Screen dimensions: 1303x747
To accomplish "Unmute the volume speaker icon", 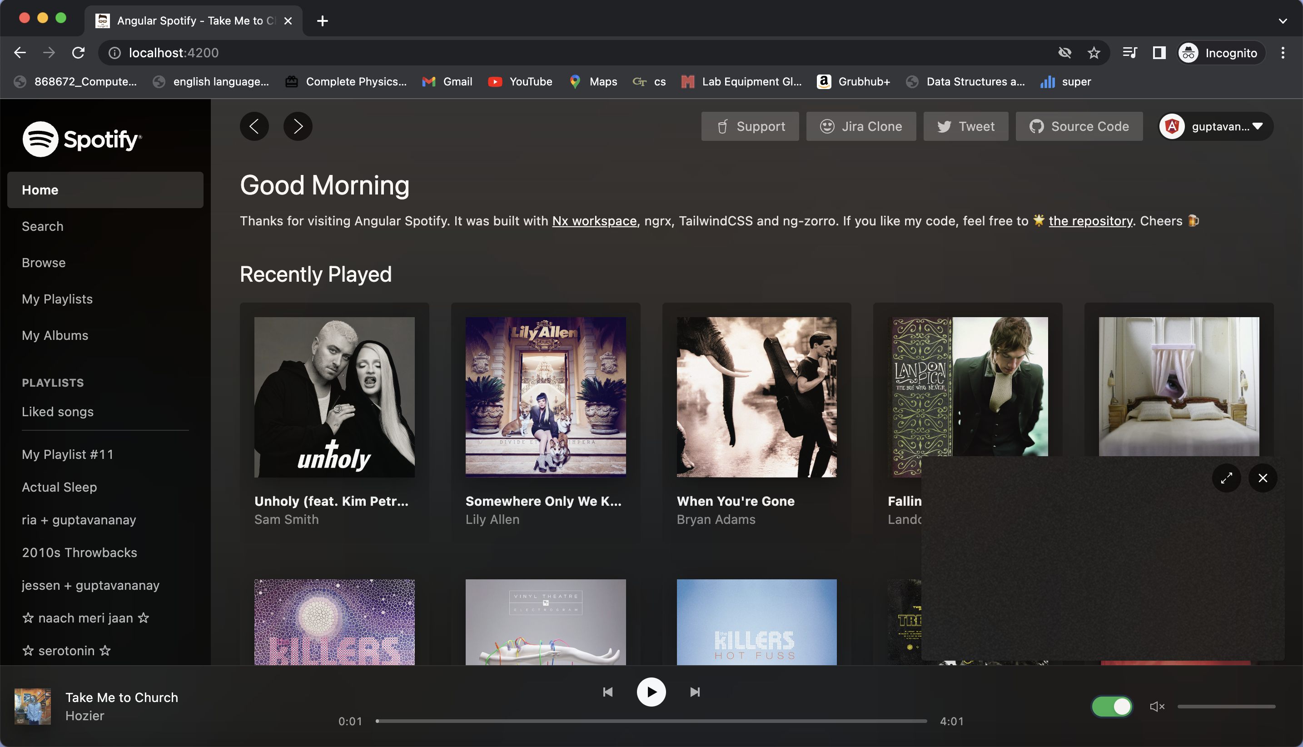I will pos(1157,707).
